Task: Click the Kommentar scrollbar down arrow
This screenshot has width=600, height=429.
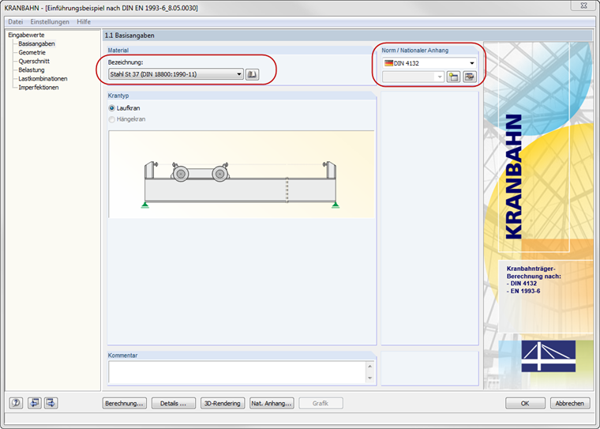Action: point(369,378)
